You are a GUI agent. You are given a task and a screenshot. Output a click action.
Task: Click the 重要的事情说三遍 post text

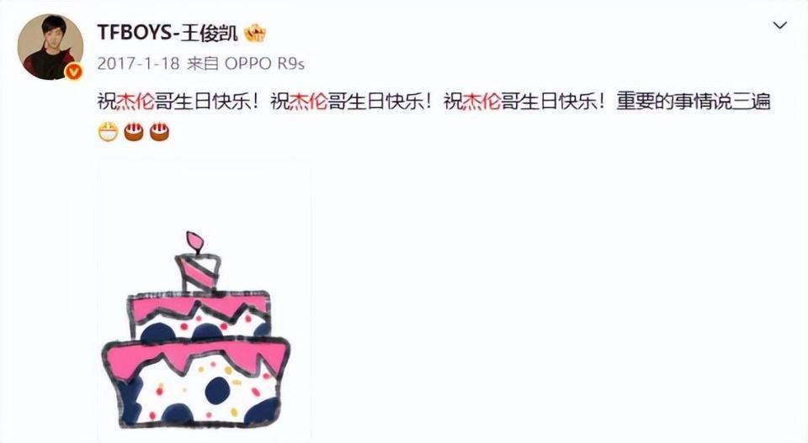[693, 101]
